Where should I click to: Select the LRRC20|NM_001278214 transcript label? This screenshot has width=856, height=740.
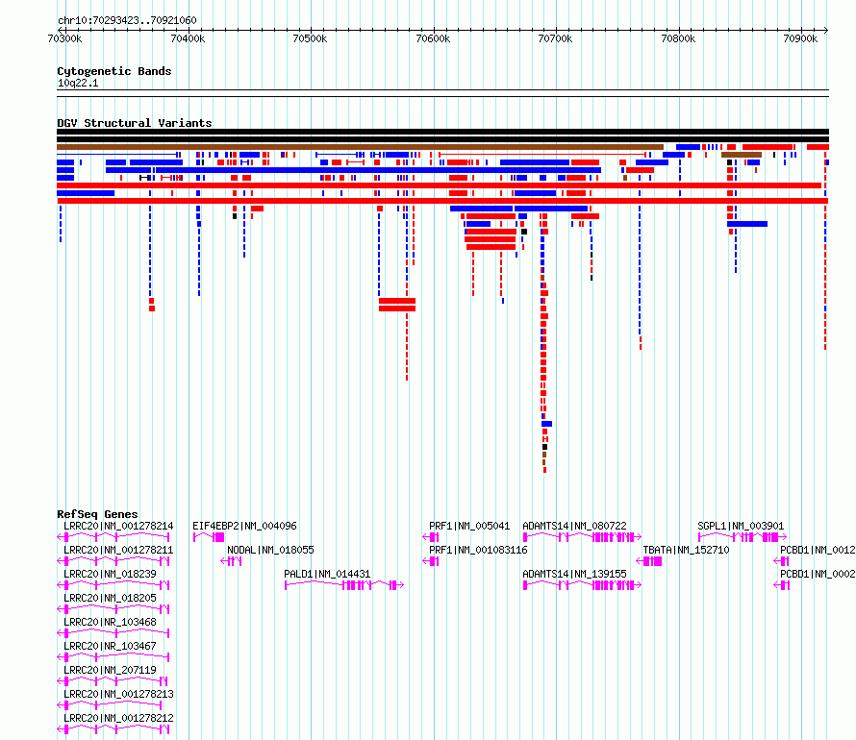[x=118, y=526]
